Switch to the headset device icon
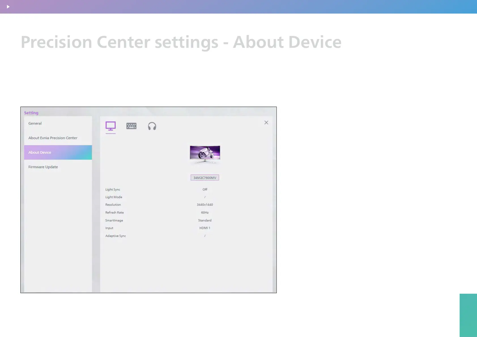This screenshot has width=477, height=337. point(152,126)
